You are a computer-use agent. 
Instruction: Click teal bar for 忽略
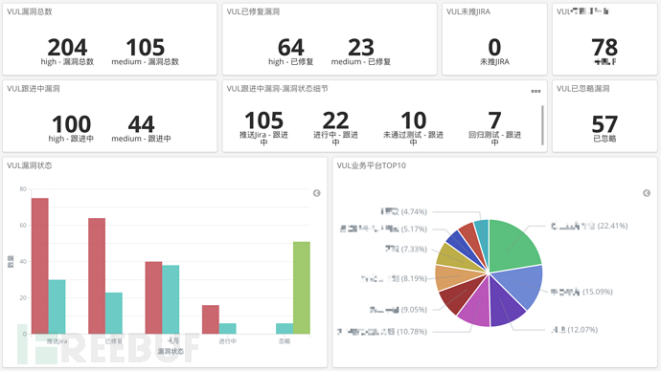click(285, 329)
